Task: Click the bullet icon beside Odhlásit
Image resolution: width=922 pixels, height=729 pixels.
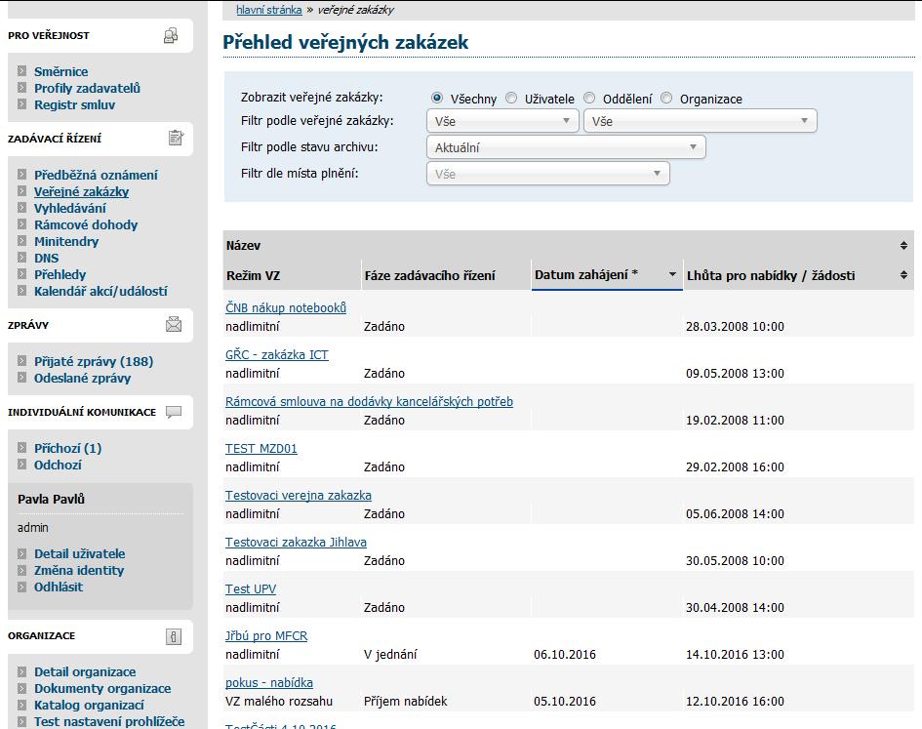Action: (21, 587)
